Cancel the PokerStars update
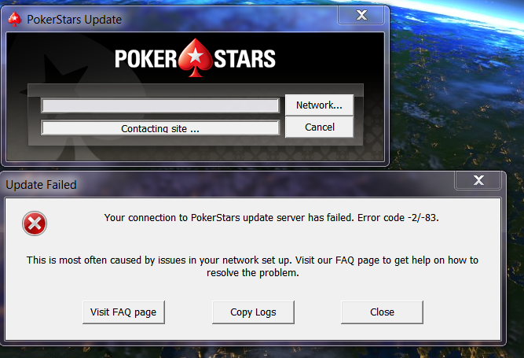Screen dimensions: 524x358 (x=319, y=127)
